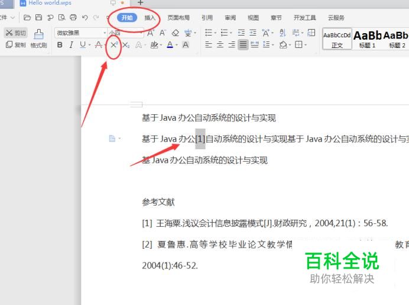
Task: Click the Clear formatting eraser icon
Action: click(x=176, y=33)
